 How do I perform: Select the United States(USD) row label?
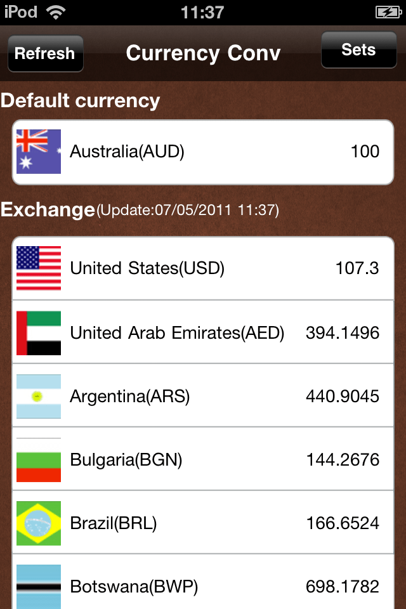(x=147, y=268)
